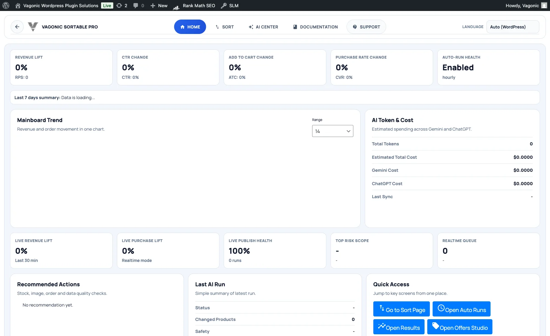Click the back arrow button
The image size is (550, 336).
(17, 27)
